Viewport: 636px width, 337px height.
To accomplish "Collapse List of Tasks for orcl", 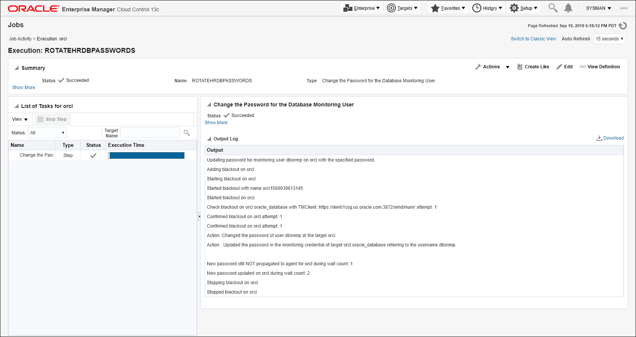I will (x=16, y=106).
